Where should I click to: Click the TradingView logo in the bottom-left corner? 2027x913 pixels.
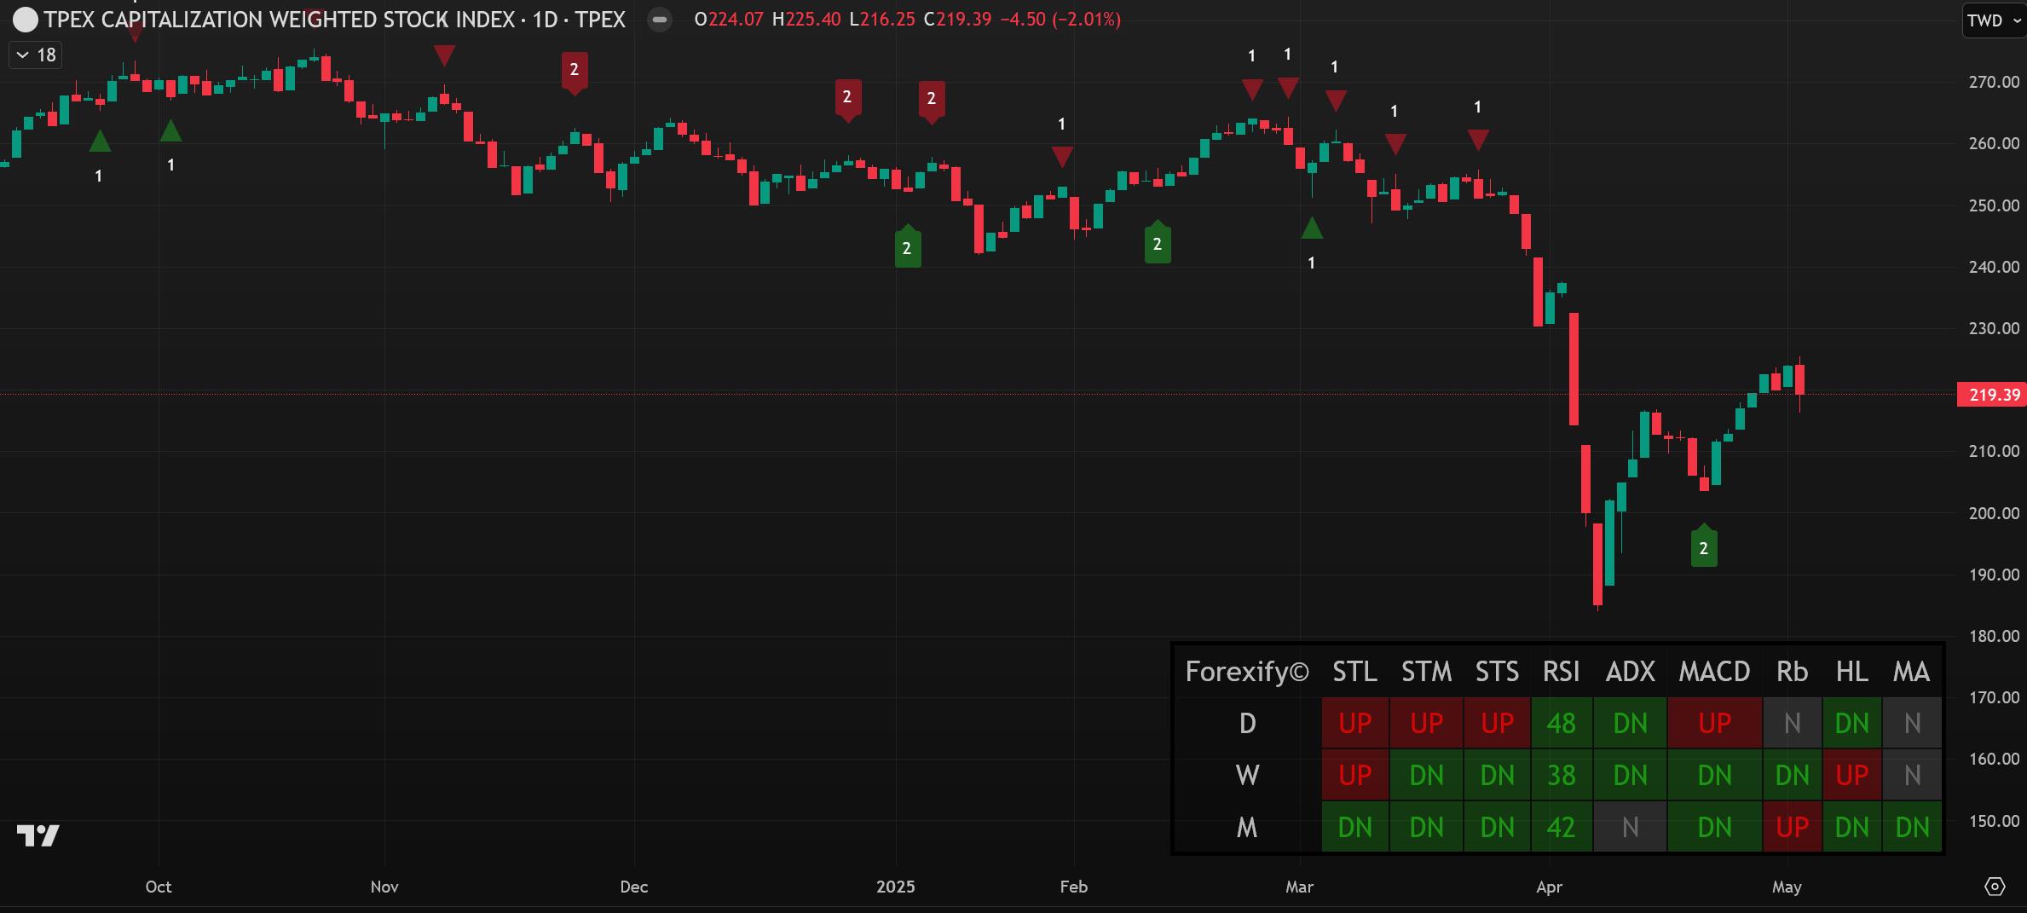coord(38,835)
